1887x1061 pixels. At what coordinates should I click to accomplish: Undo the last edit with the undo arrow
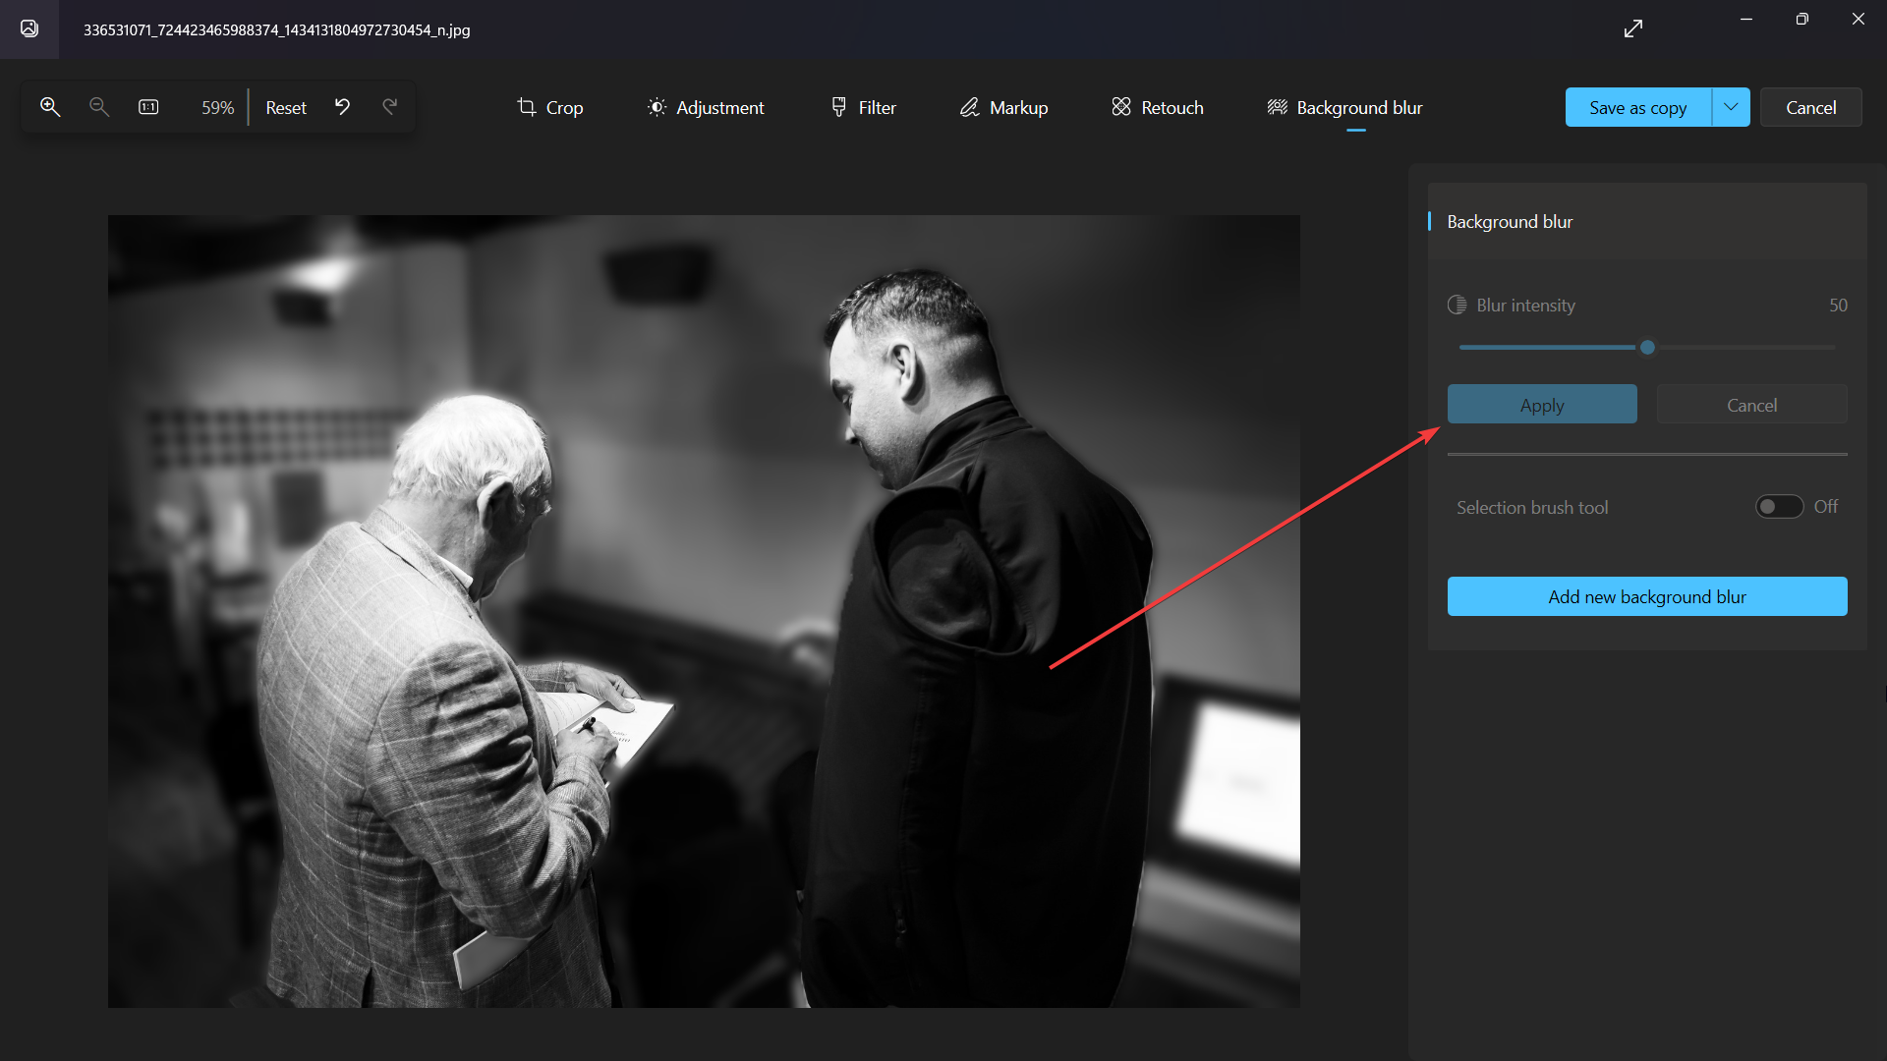(x=342, y=107)
